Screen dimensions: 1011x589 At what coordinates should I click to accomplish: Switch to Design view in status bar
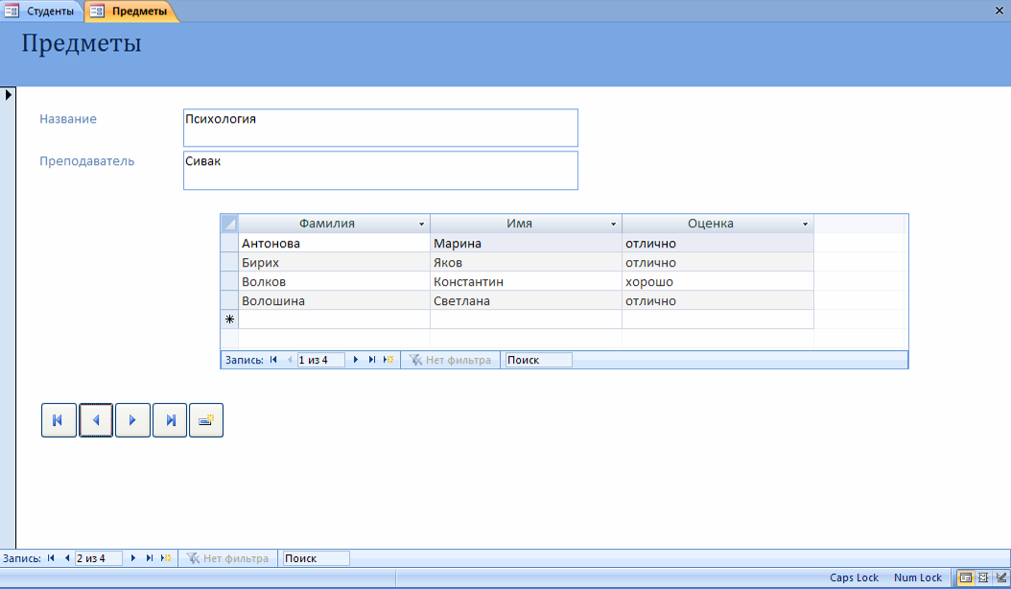click(1001, 577)
